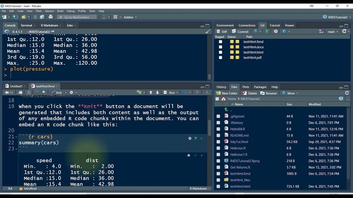Open the Addins dropdown
Screen dimensions: 353x198
[x=130, y=17]
